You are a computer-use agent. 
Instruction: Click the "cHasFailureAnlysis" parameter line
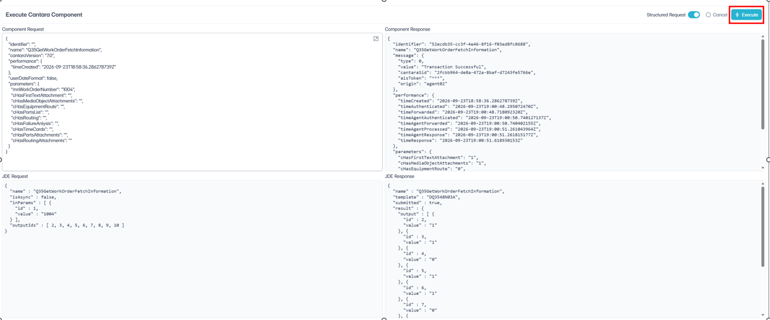click(x=35, y=123)
